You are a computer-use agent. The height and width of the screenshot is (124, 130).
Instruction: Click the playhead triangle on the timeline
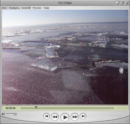[x=36, y=108]
